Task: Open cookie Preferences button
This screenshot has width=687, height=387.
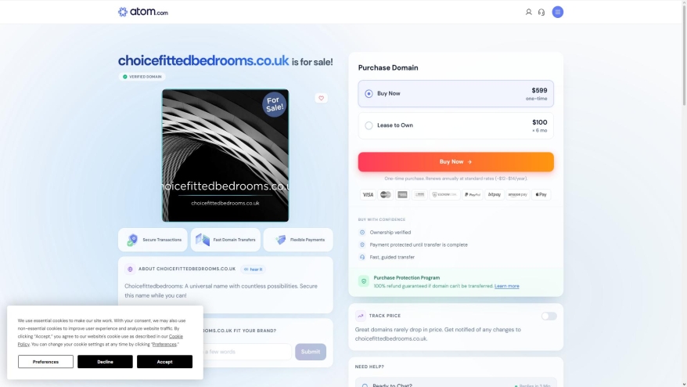Action: point(45,362)
